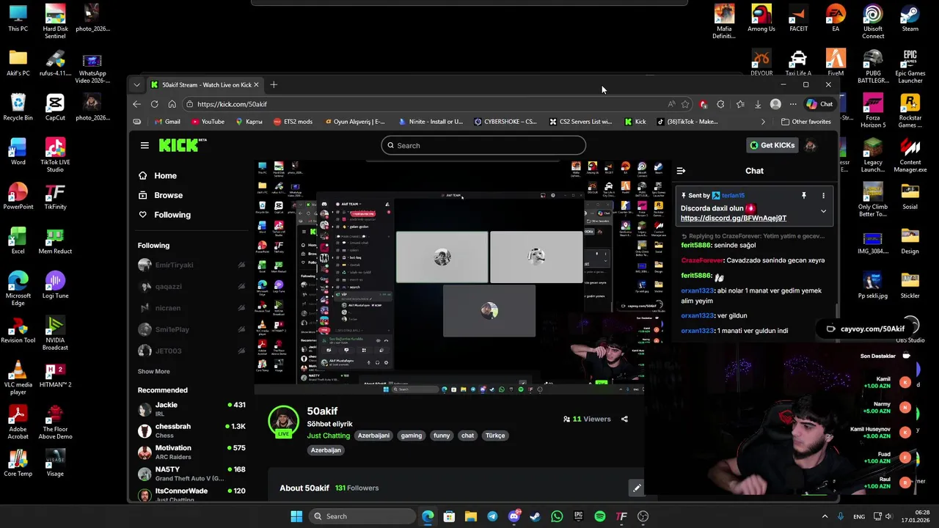This screenshot has height=528, width=939.
Task: Refresh the page in Edge
Action: click(154, 104)
